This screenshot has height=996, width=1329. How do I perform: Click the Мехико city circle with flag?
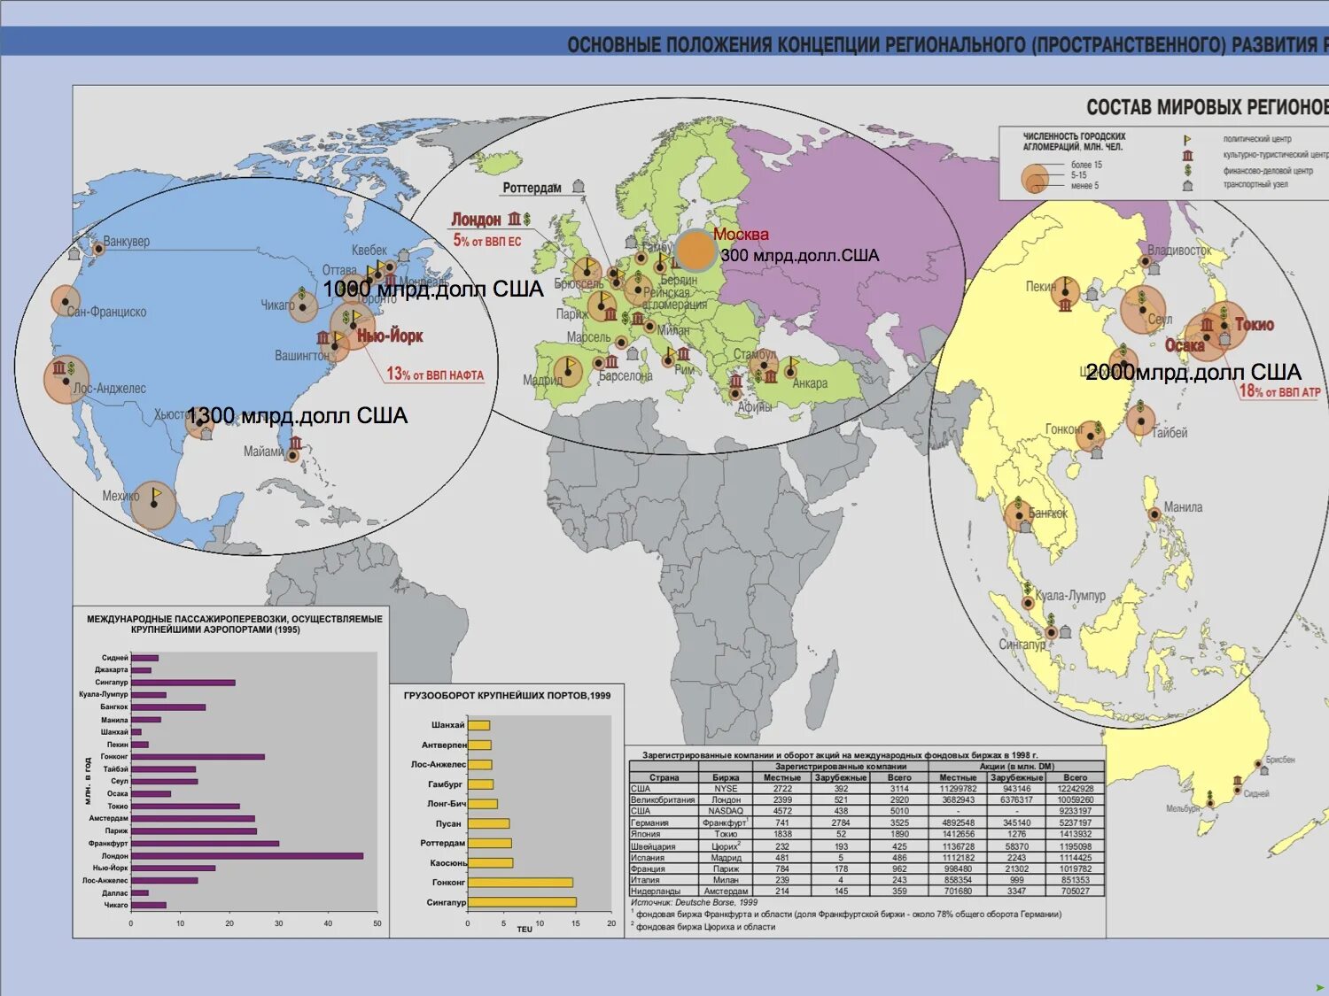[x=153, y=505]
